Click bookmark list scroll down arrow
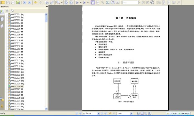Screen dimensions: 194x116 pyautogui.click(x=46, y=109)
